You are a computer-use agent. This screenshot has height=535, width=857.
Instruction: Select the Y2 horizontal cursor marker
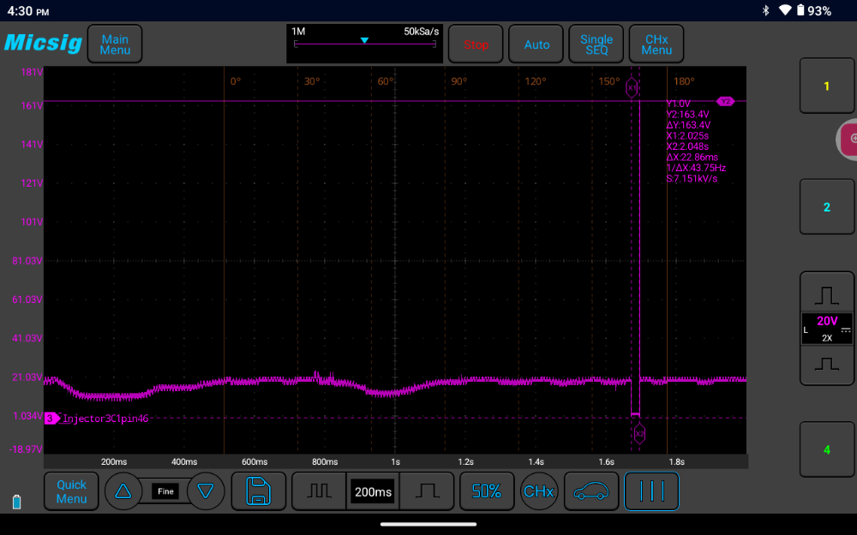(725, 101)
